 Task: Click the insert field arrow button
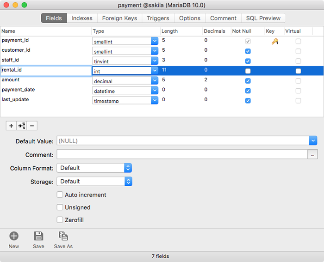pyautogui.click(x=22, y=126)
